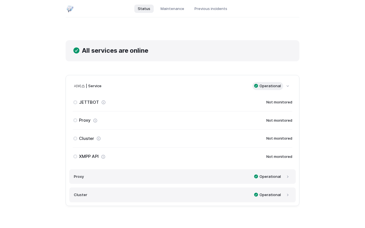Image resolution: width=365 pixels, height=228 pixels.
Task: Open the Maintenance tab
Action: (172, 9)
